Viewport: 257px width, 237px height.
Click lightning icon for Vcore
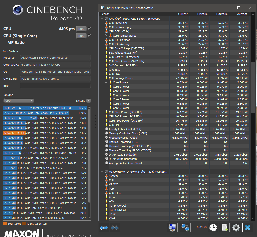tap(106, 197)
